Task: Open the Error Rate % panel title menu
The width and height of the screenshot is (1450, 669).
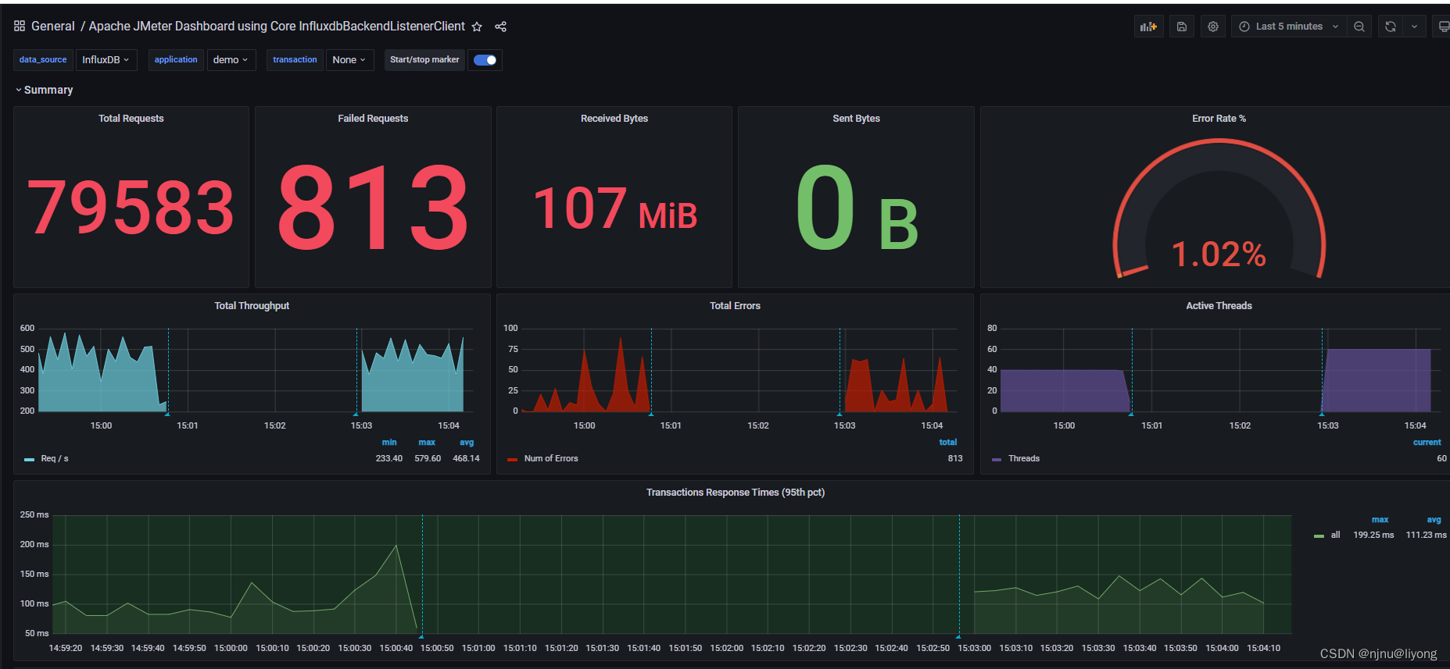Action: 1219,119
